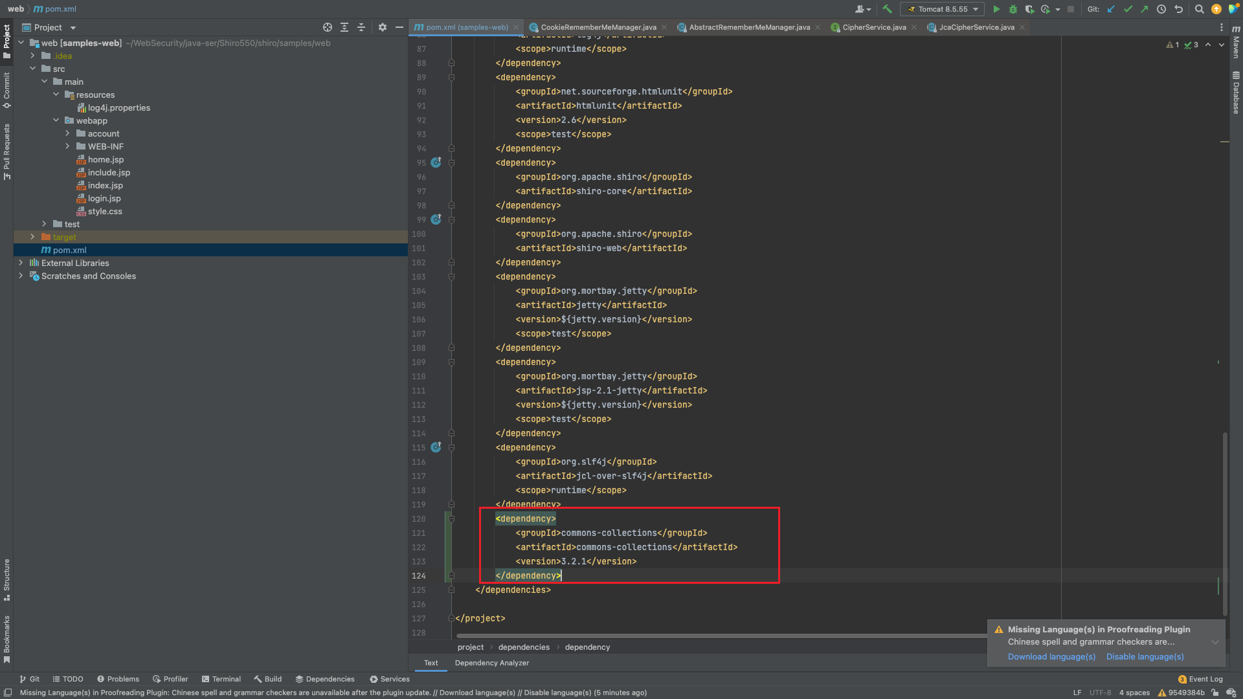This screenshot has height=699, width=1243.
Task: Expand the test folder
Action: click(44, 224)
